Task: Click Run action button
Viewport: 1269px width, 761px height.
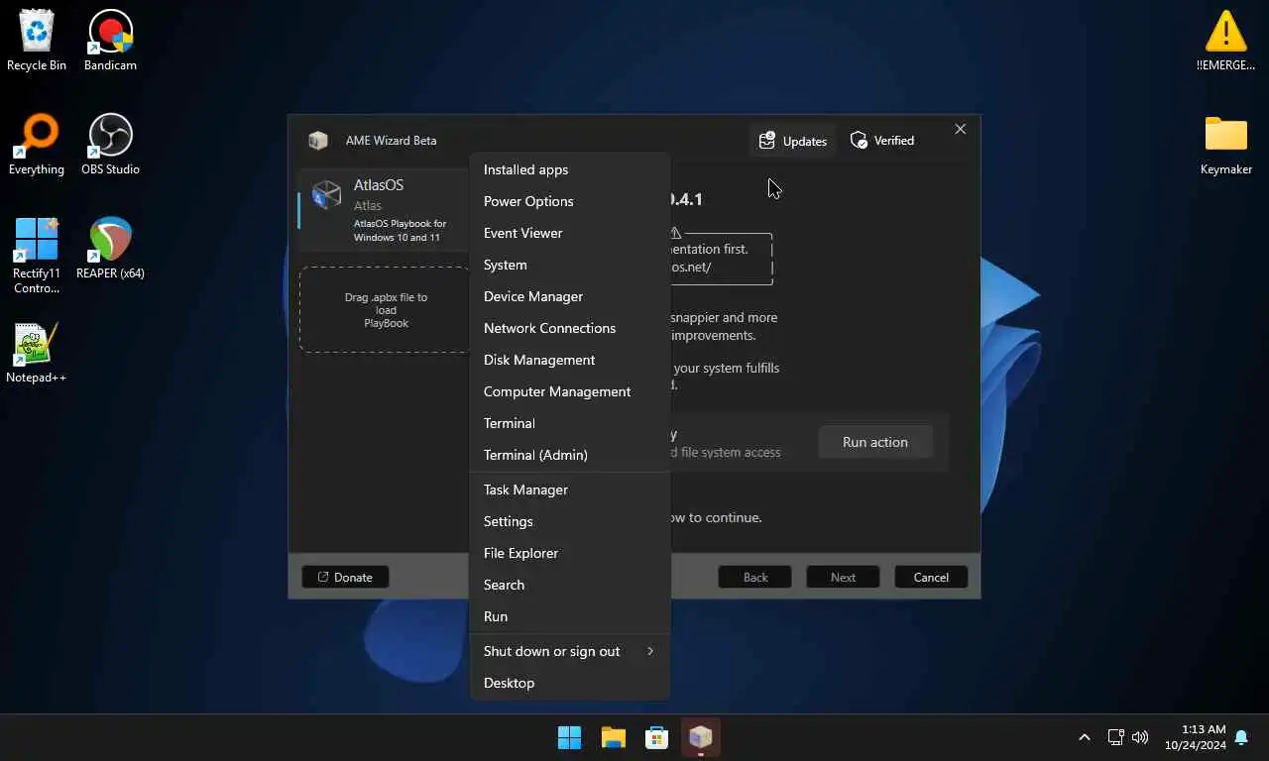Action: [x=875, y=442]
